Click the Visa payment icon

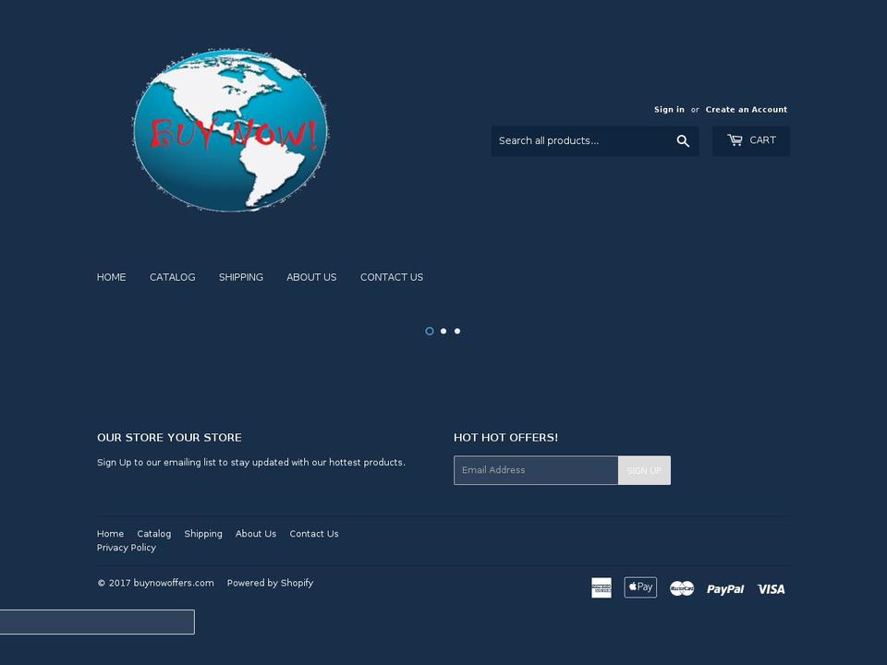[771, 589]
